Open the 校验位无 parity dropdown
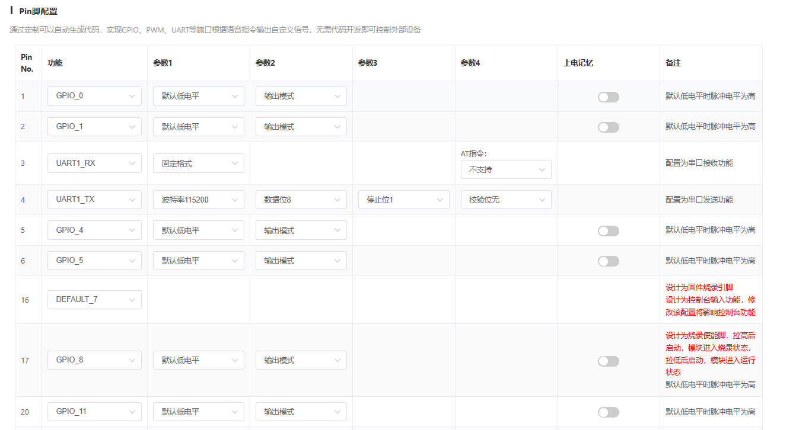This screenshot has height=430, width=796. [506, 200]
